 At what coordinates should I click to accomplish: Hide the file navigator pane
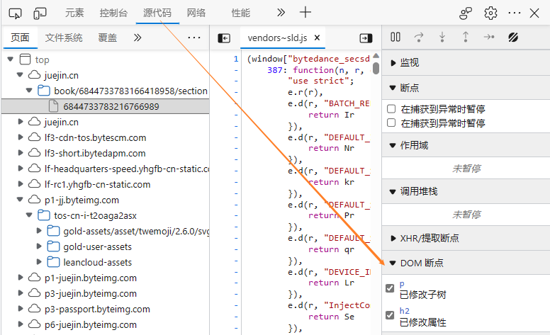point(224,38)
